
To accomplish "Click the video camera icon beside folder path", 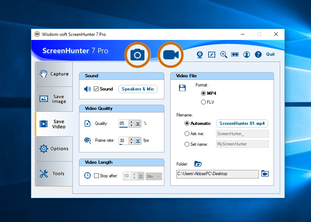I will (265, 174).
